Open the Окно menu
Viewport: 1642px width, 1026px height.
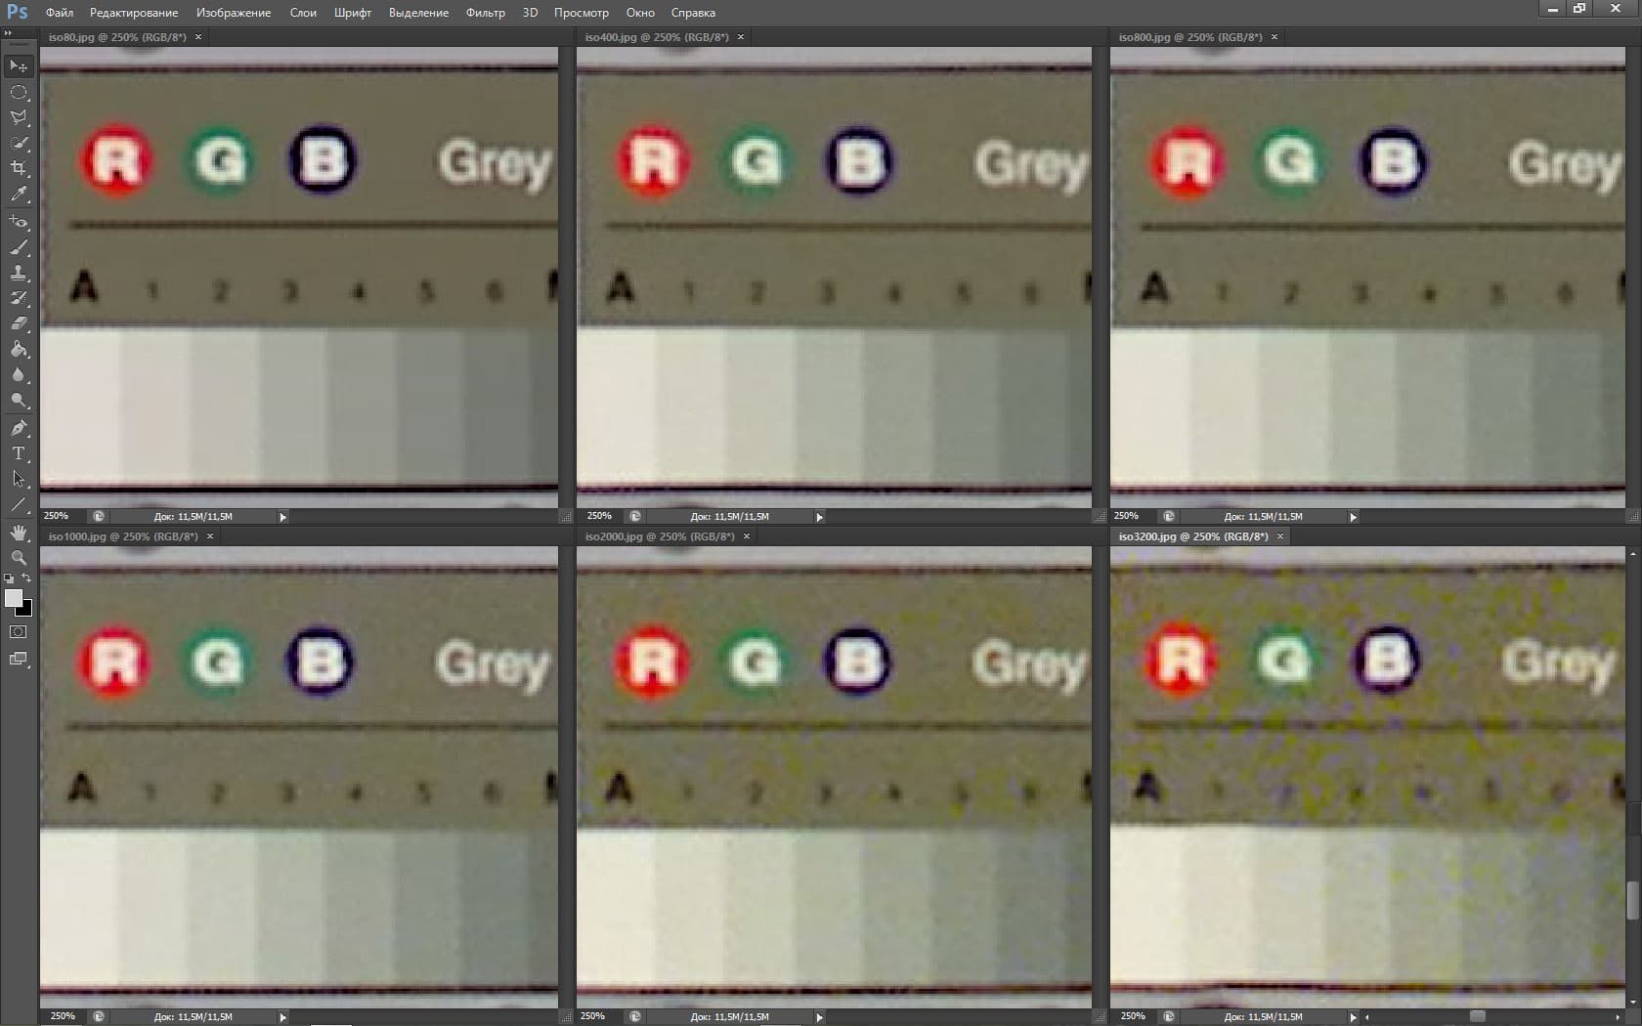coord(640,13)
